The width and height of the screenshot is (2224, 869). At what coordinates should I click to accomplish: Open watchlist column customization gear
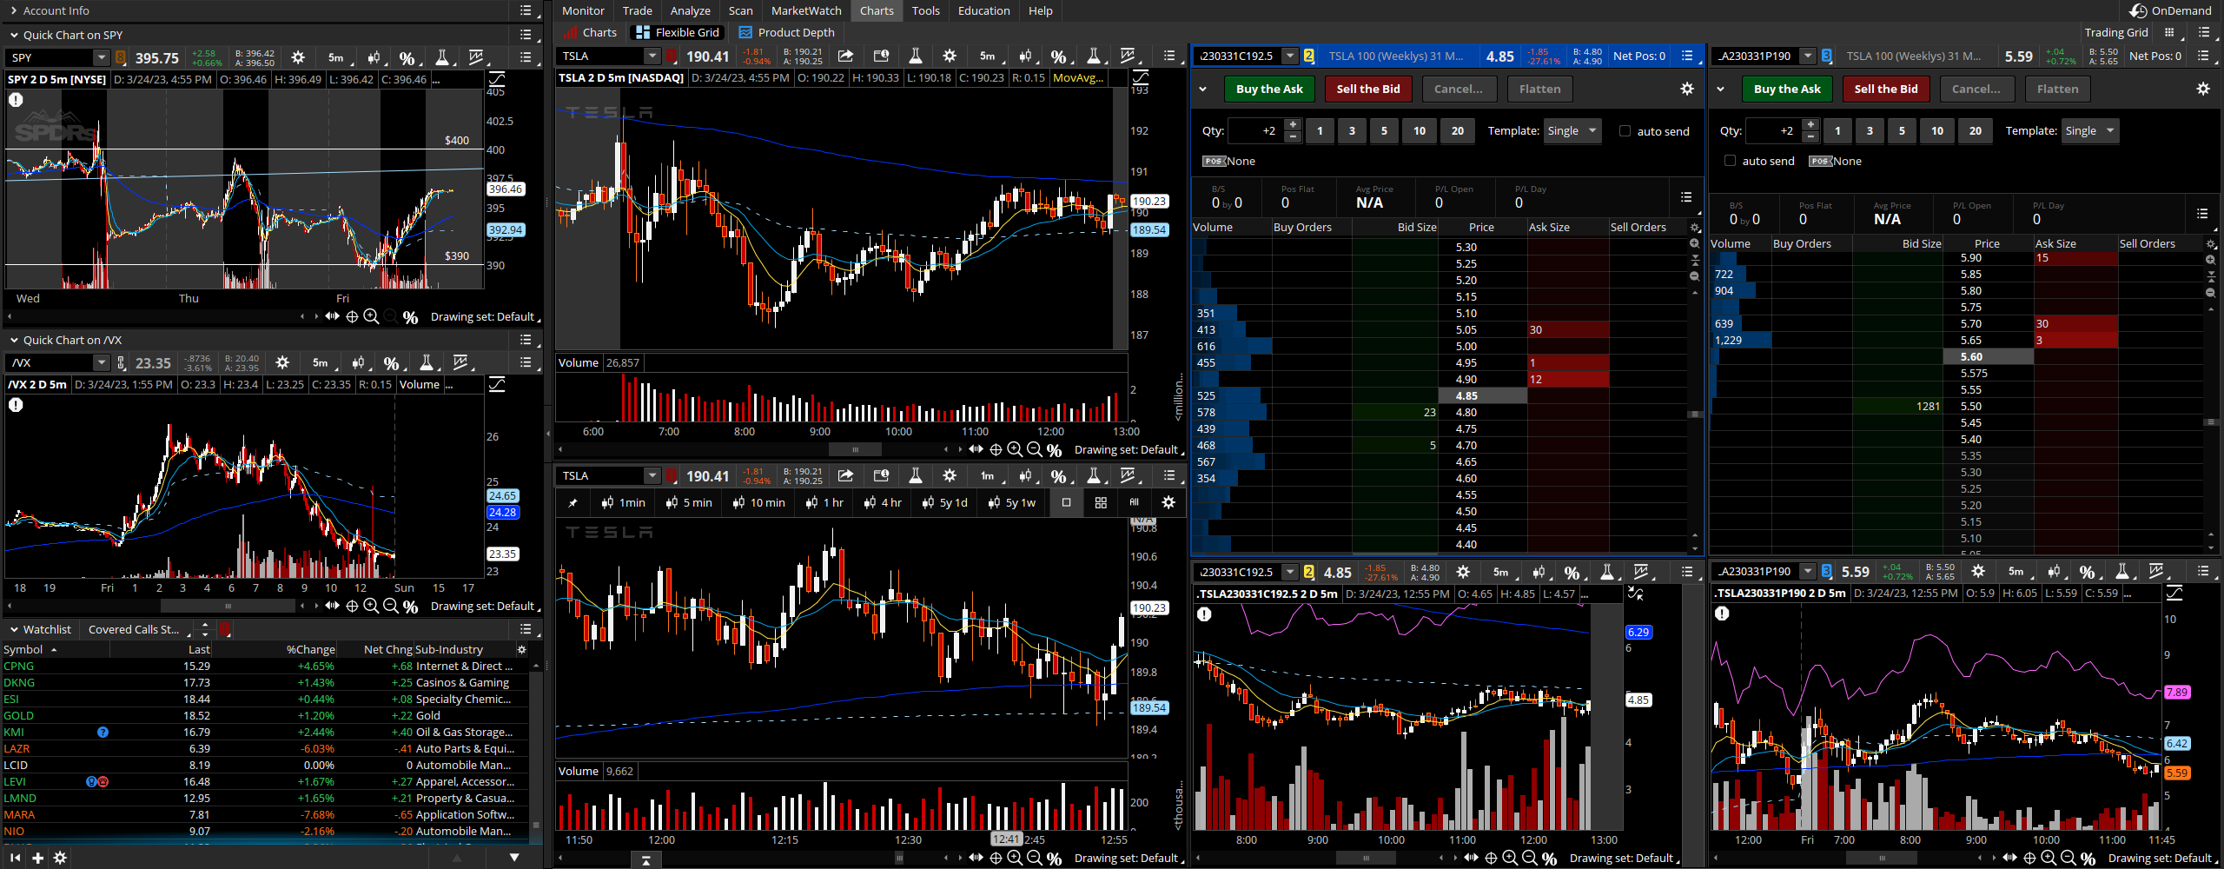click(522, 649)
